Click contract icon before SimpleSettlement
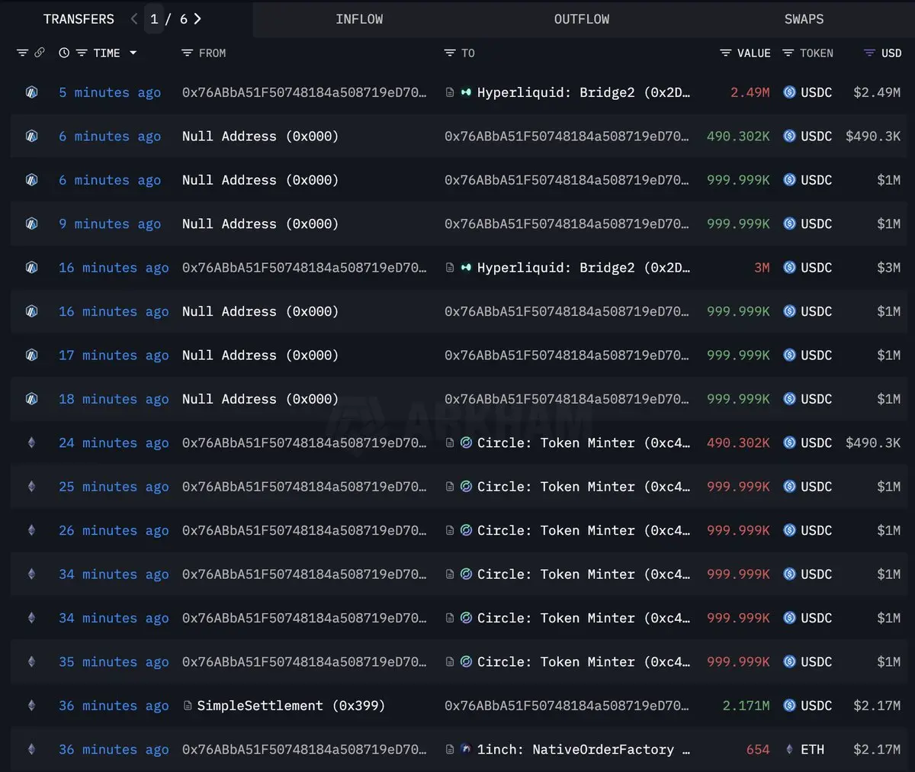 188,706
